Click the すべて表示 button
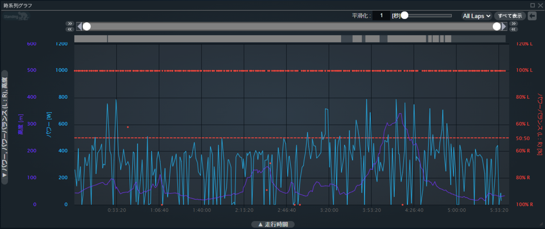545x229 pixels. click(510, 16)
